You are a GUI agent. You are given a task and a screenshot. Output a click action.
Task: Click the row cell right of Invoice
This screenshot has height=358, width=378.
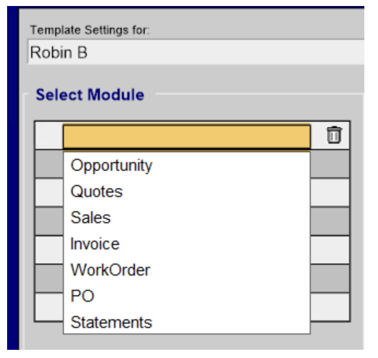(x=330, y=250)
